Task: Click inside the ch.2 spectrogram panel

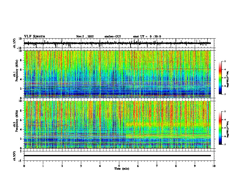Action: click(117, 125)
